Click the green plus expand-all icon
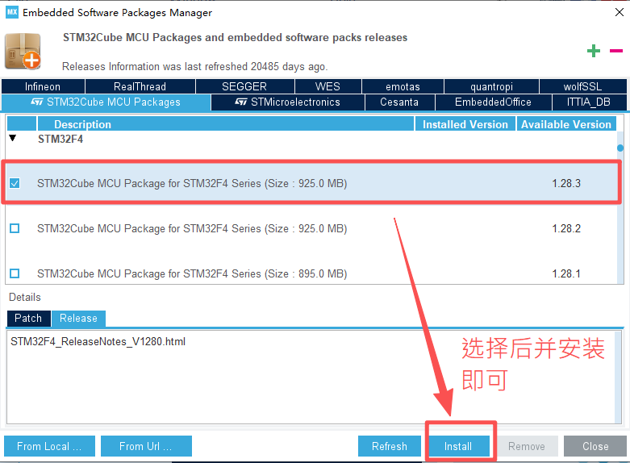Image resolution: width=630 pixels, height=463 pixels. point(594,51)
